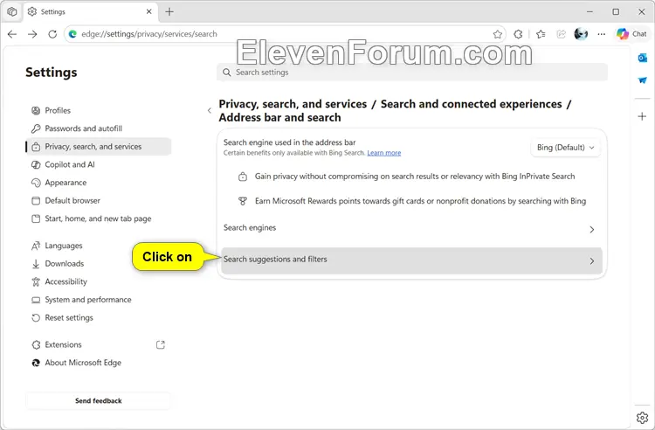This screenshot has width=655, height=430.
Task: Open Copilot Chat button
Action: click(631, 34)
